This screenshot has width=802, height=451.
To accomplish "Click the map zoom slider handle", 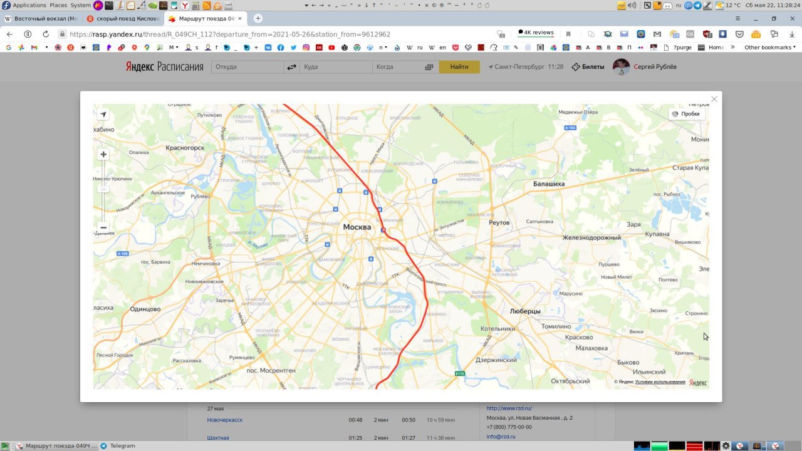I will pyautogui.click(x=103, y=188).
